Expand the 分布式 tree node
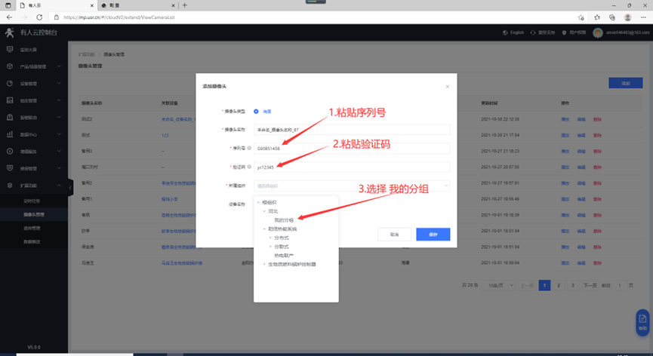653x356 pixels. [270, 238]
